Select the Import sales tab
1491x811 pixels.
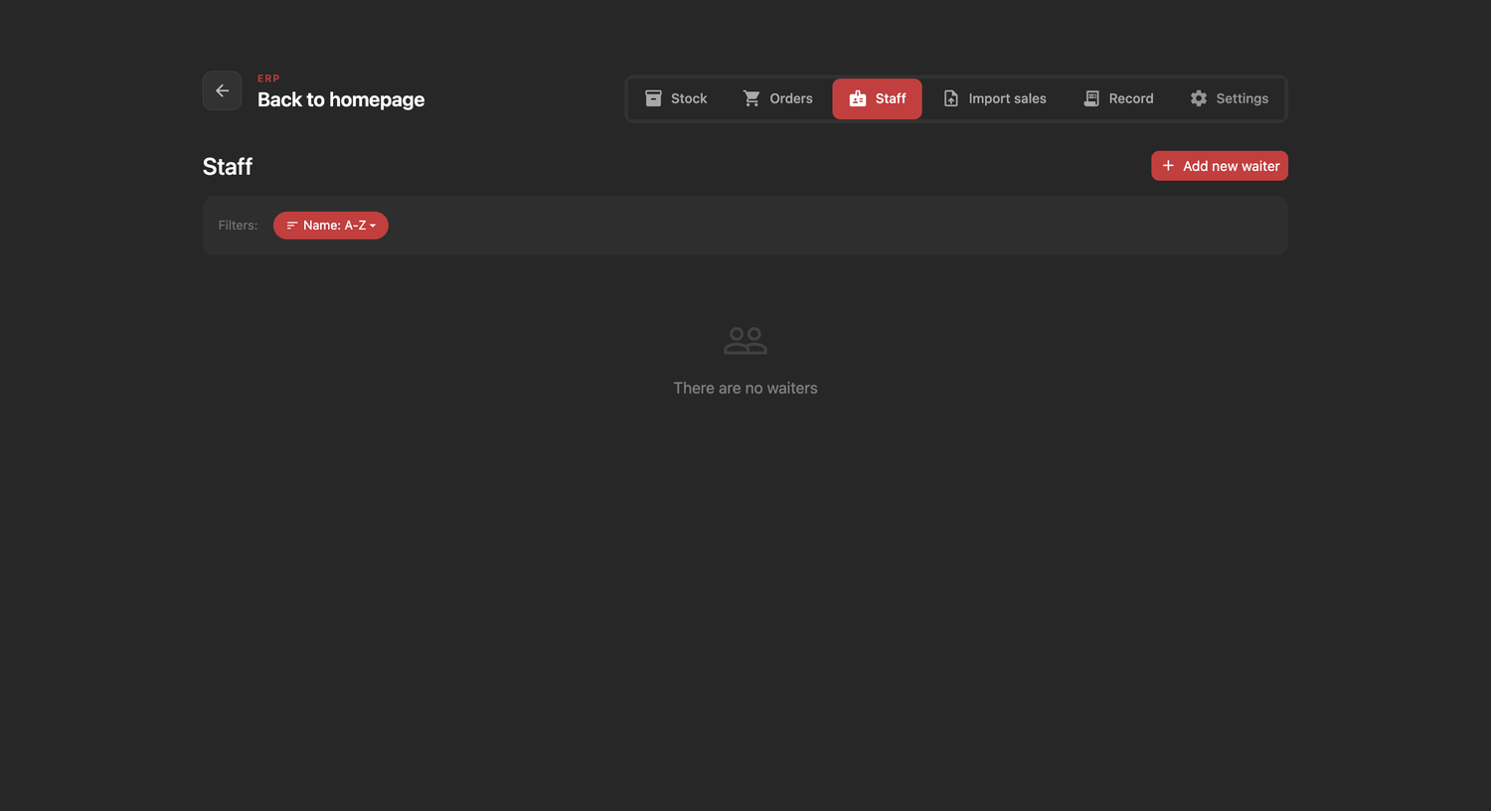[995, 98]
